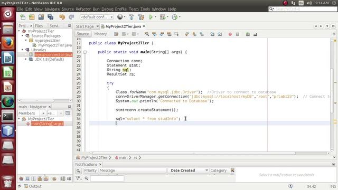
Task: Collapse the Source Packages node
Action: [x=22, y=36]
